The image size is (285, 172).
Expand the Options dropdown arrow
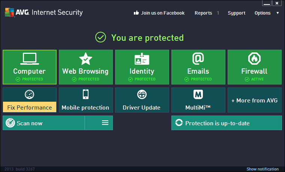(277, 13)
